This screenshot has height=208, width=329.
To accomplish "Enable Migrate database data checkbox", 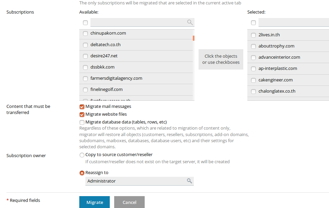I will click(82, 122).
